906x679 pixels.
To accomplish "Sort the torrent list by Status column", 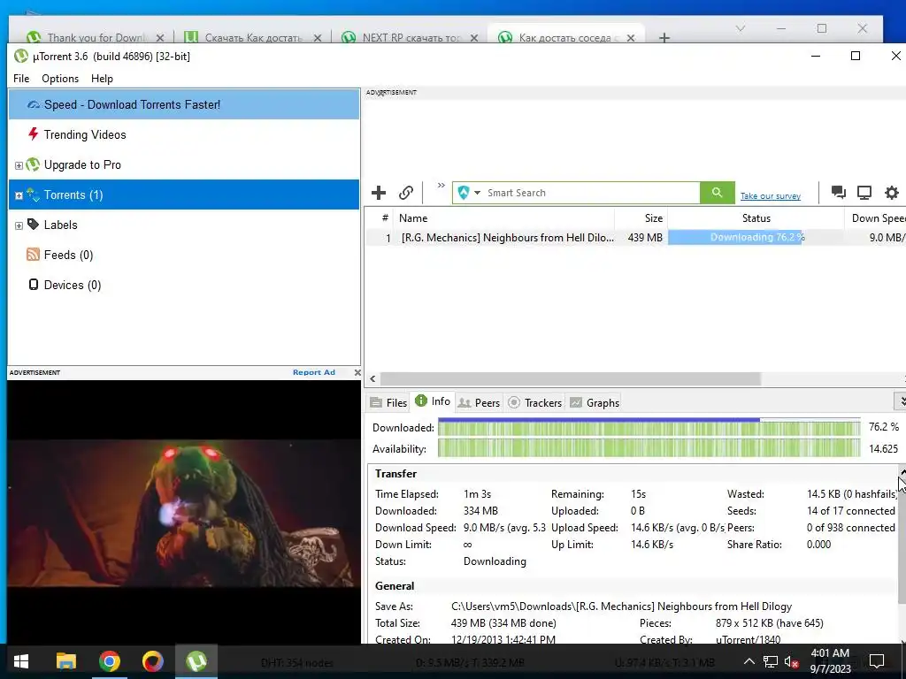I will pyautogui.click(x=756, y=218).
